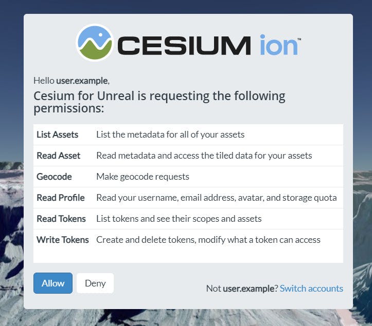Click the CESIUM wordmark in header
The width and height of the screenshot is (372, 326).
(184, 45)
